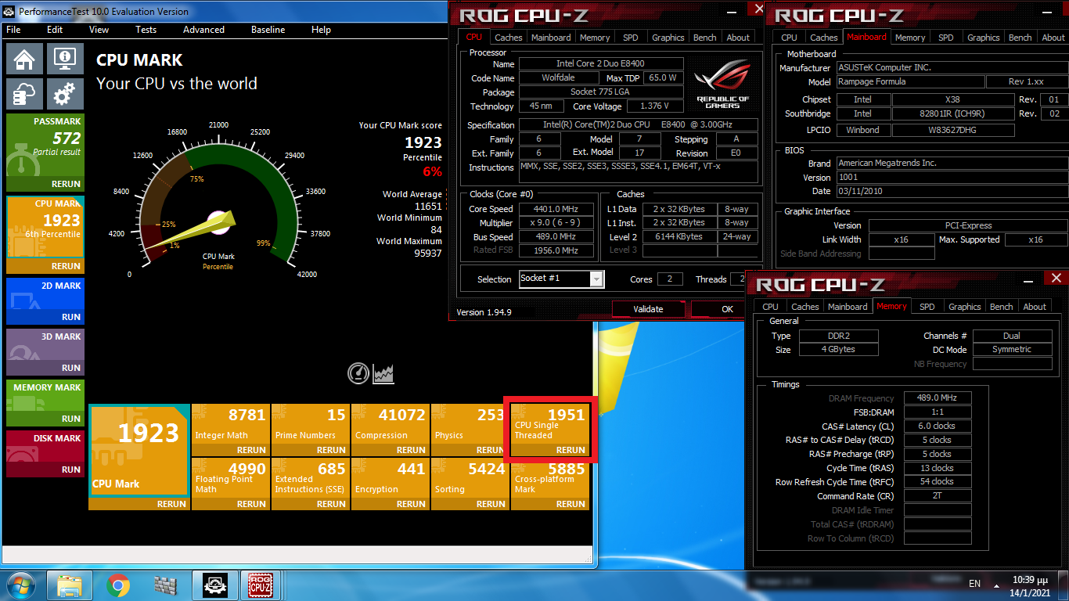
Task: Launch Google Chrome from the taskbar
Action: [x=118, y=585]
